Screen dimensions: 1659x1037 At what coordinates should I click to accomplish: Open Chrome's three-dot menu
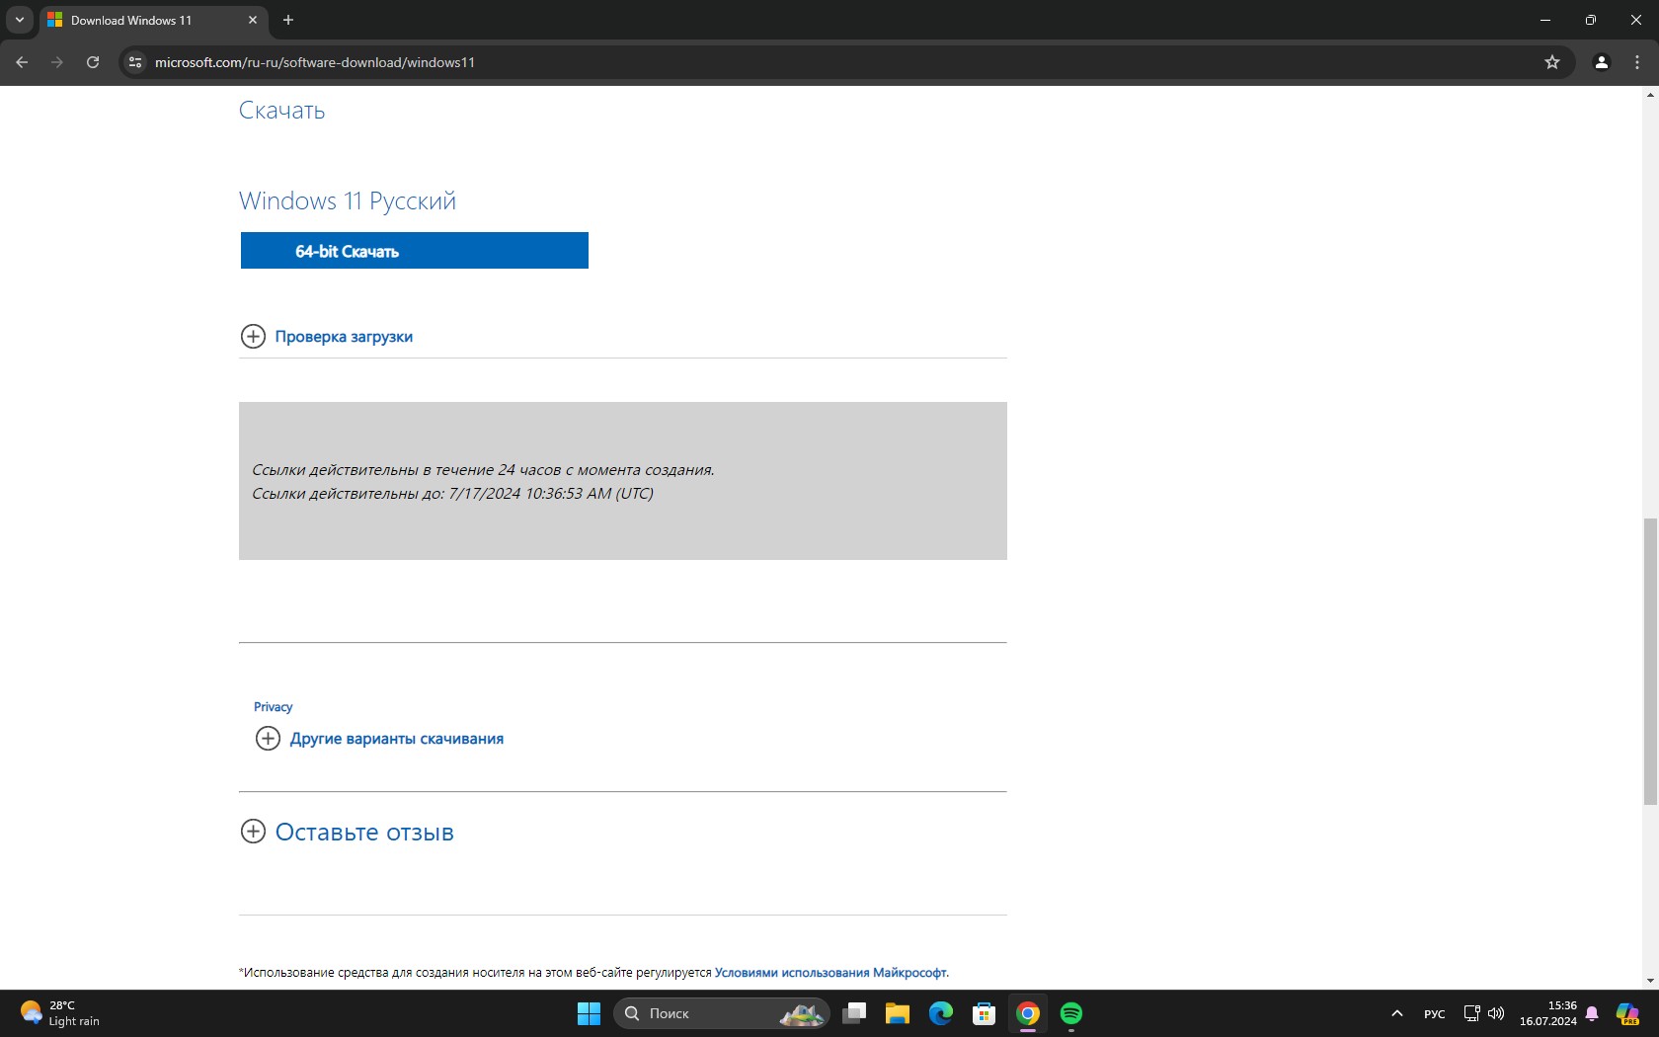(x=1637, y=62)
